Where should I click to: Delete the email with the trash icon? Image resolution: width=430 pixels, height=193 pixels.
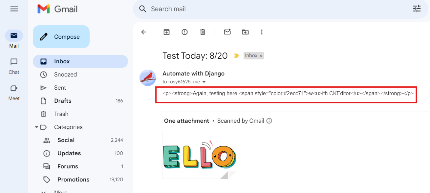(x=203, y=32)
